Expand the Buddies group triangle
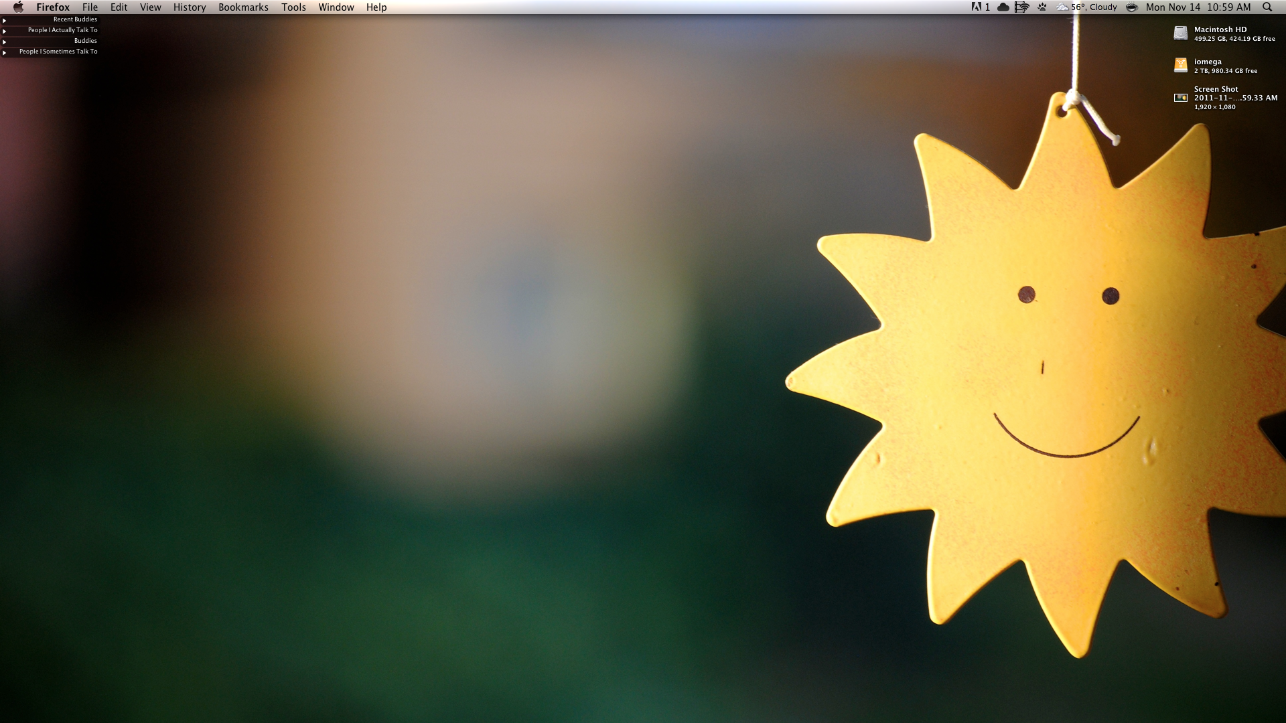Viewport: 1286px width, 723px height. 5,42
